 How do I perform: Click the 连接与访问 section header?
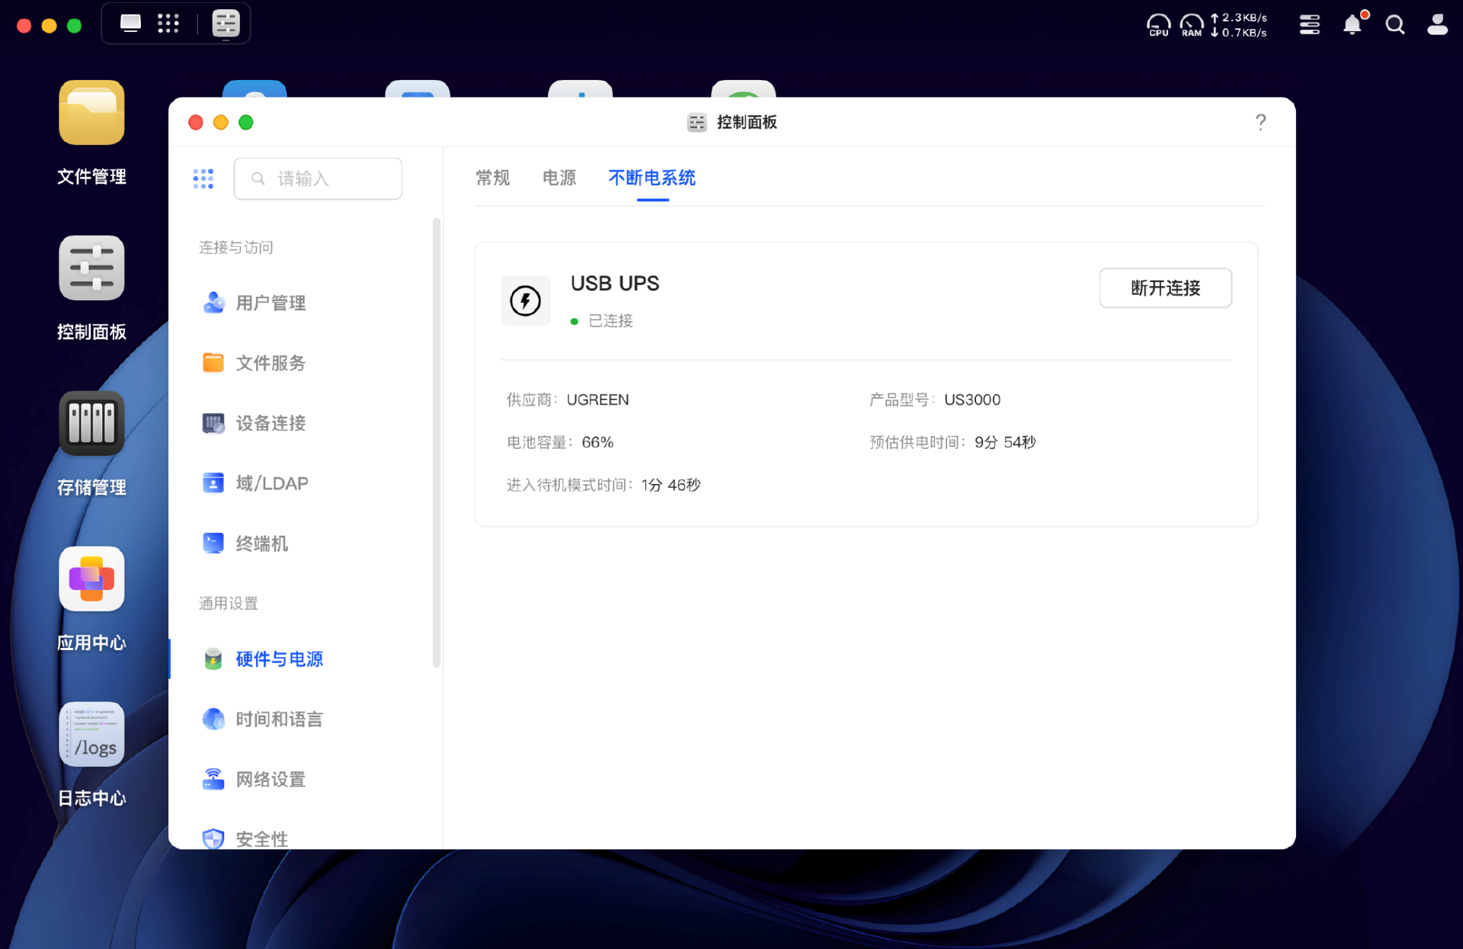[x=236, y=247]
